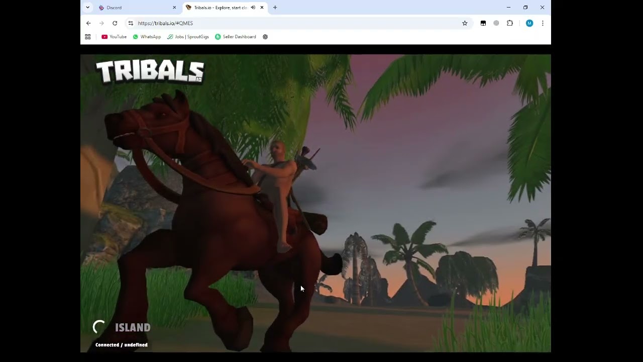This screenshot has height=362, width=643.
Task: Go forward to the next page
Action: [101, 23]
